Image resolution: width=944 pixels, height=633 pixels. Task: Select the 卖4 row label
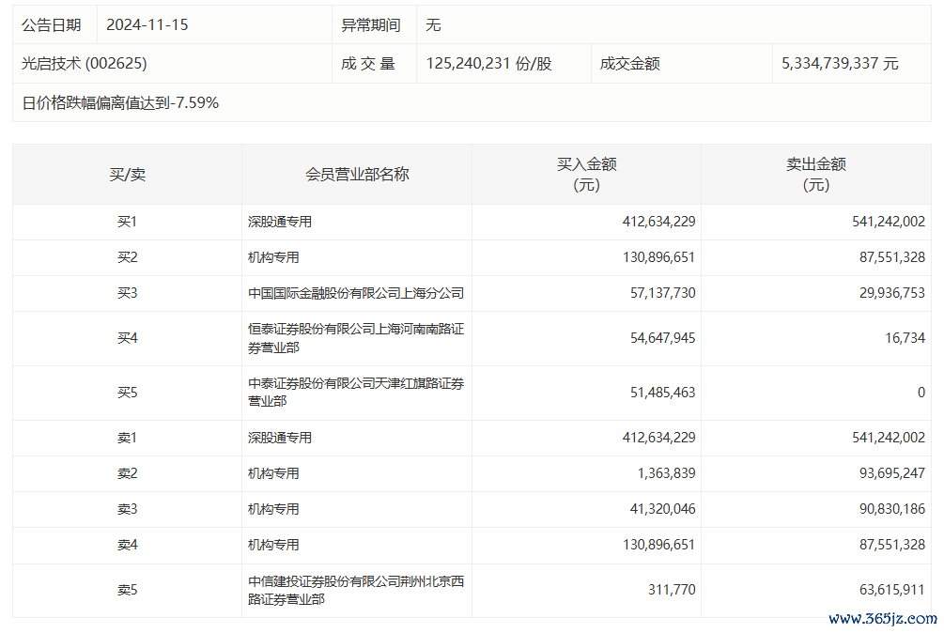(x=127, y=545)
